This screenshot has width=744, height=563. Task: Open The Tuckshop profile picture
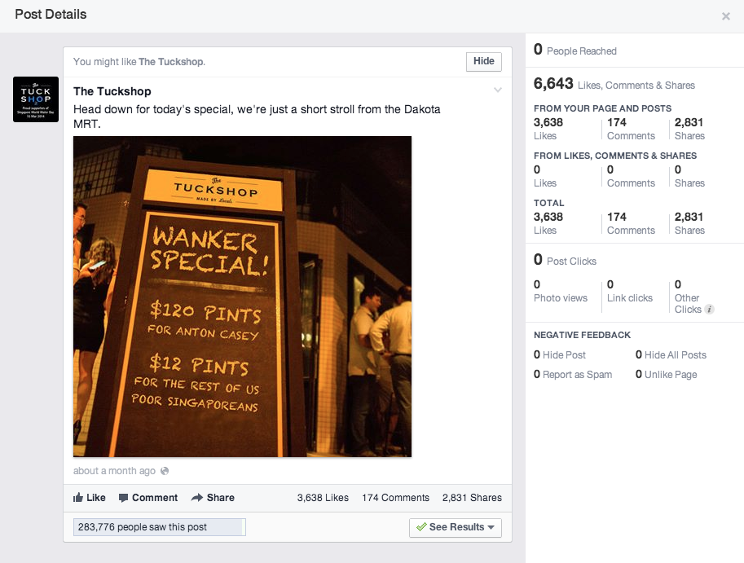[x=36, y=99]
